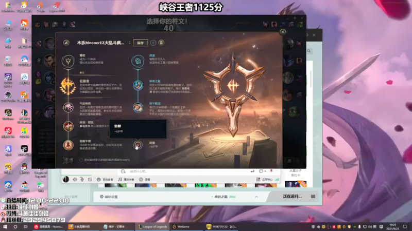Screen dimensions: 412x231
Task: Open the notification center icon
Action: point(405,226)
